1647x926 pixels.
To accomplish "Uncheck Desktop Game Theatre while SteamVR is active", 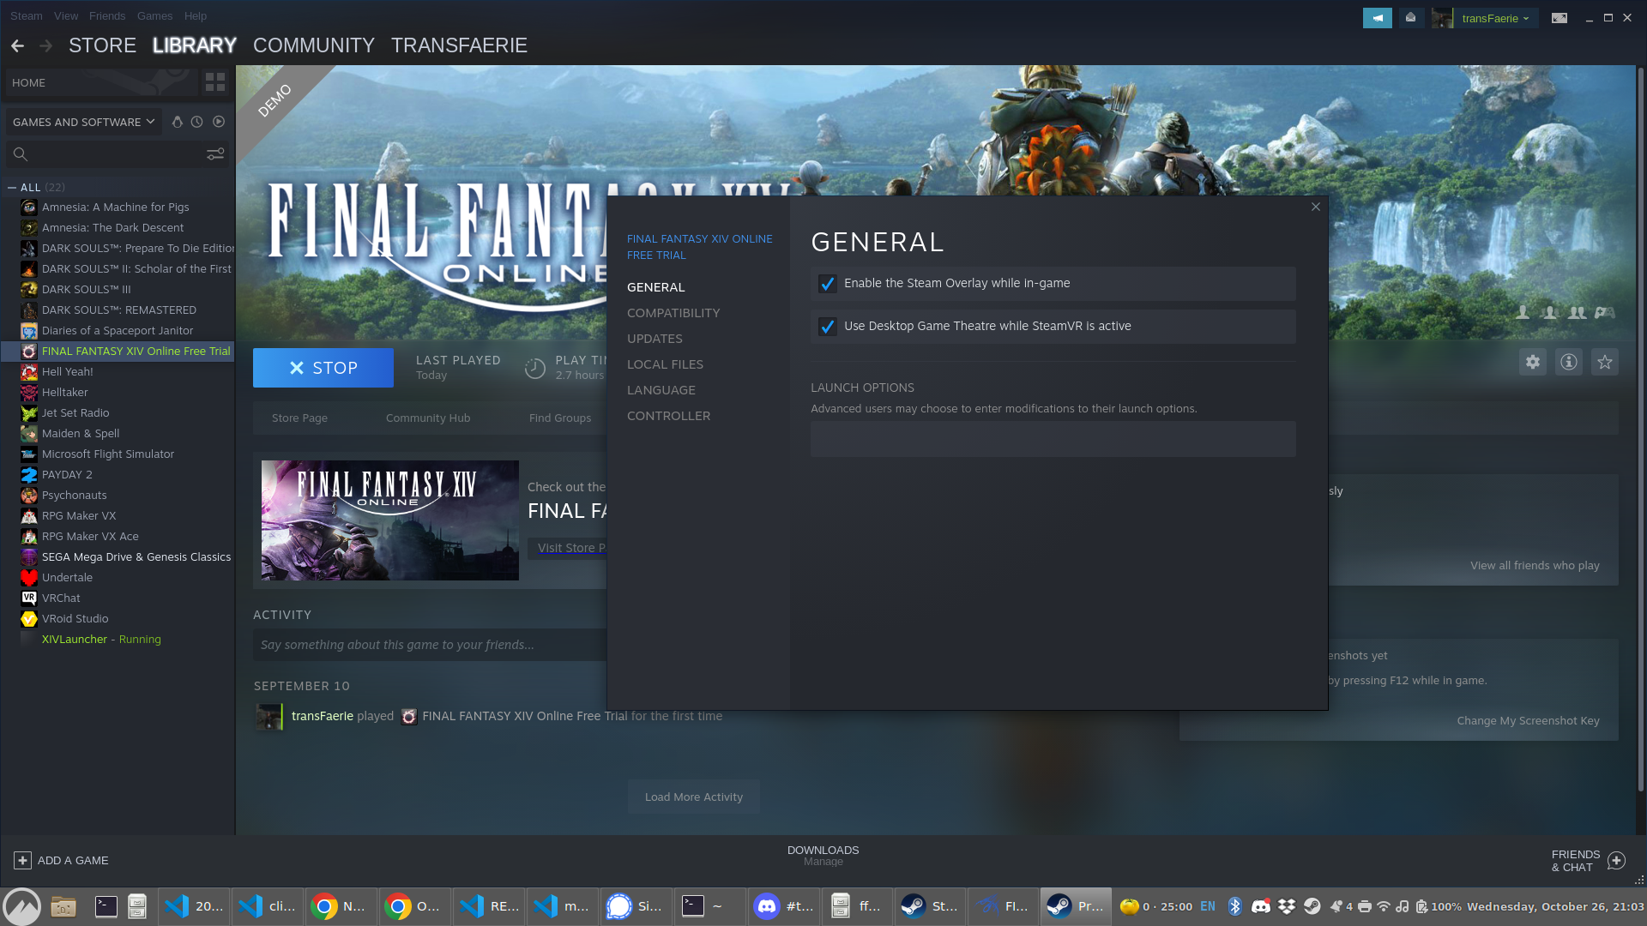I will click(x=827, y=327).
